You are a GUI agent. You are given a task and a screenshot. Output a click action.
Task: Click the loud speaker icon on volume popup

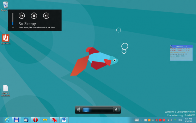pos(117,110)
